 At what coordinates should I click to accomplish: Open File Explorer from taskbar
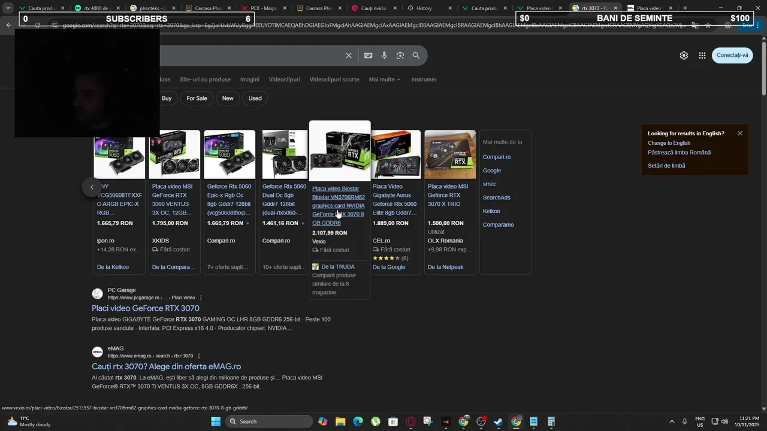(x=340, y=421)
